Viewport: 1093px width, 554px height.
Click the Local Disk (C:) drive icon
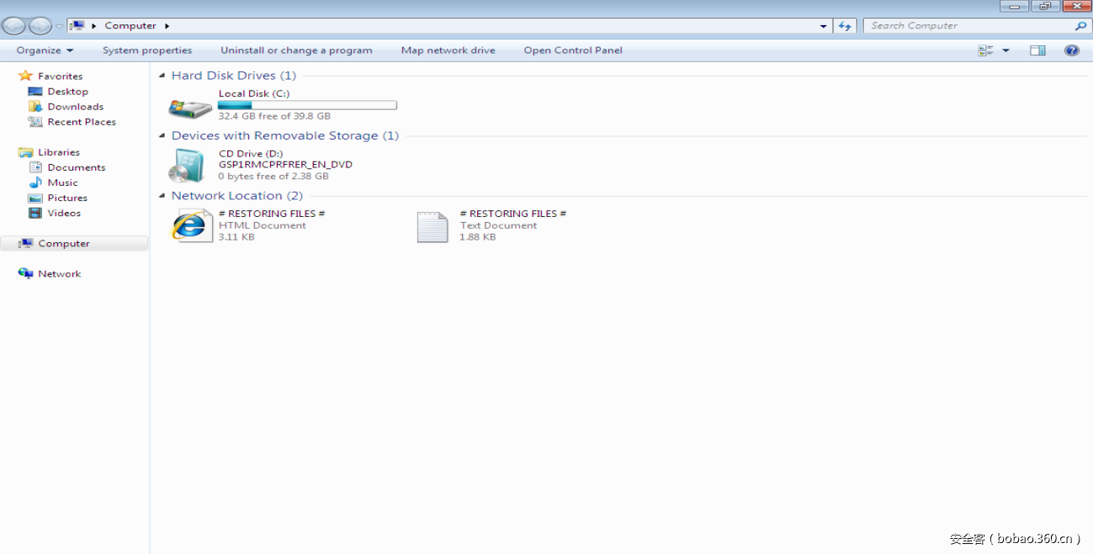190,108
